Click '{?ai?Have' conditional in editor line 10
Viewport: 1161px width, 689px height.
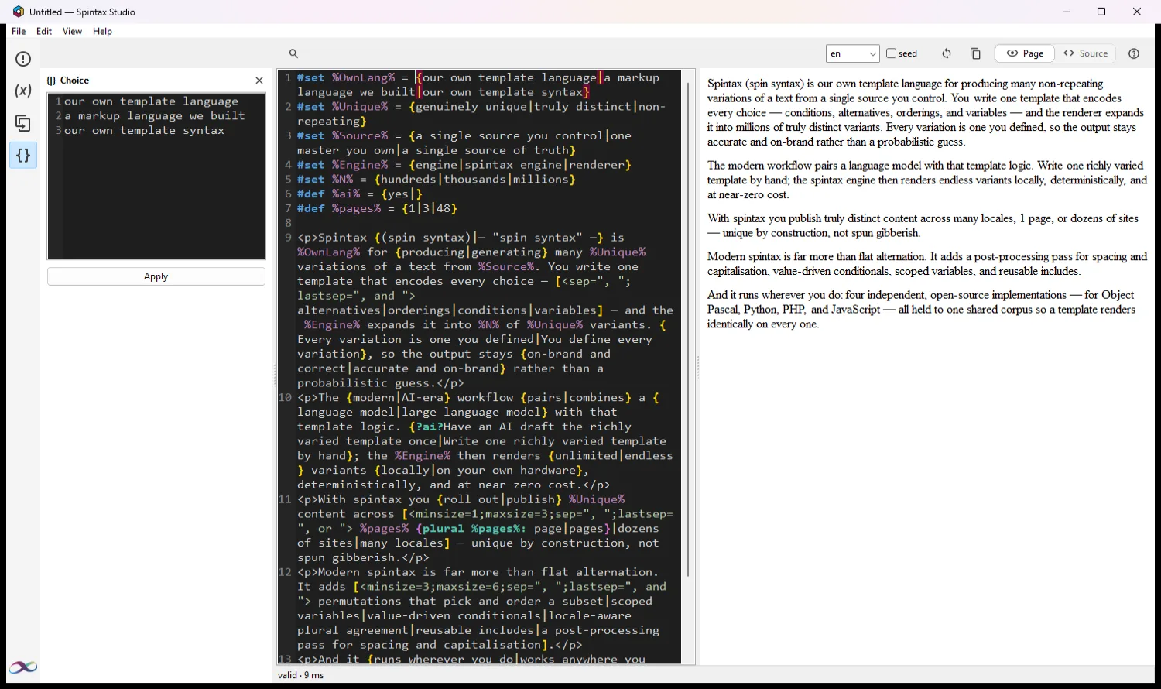(x=440, y=427)
